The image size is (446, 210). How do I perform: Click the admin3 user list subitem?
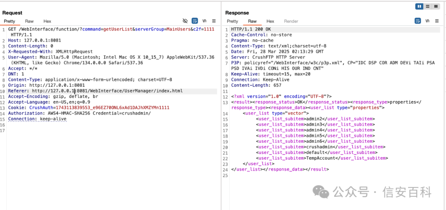[316, 125]
